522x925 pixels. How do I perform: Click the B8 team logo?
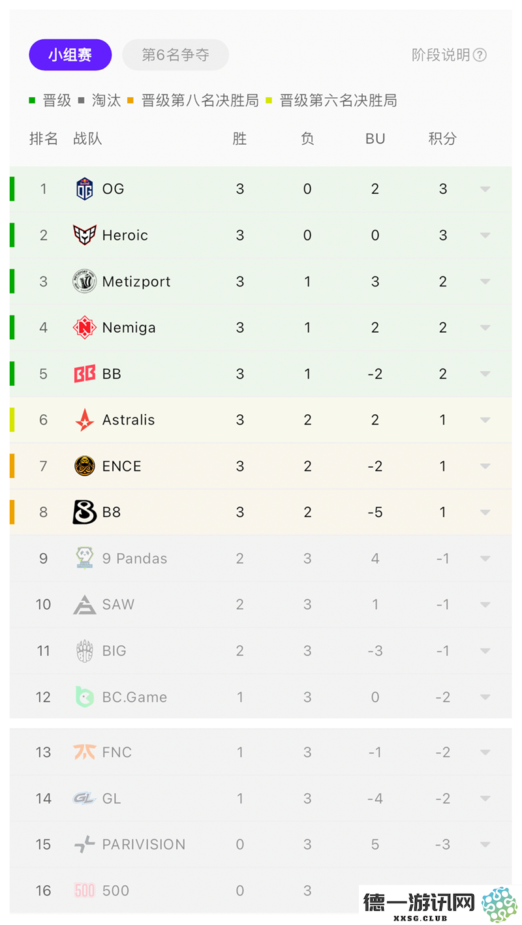(85, 512)
